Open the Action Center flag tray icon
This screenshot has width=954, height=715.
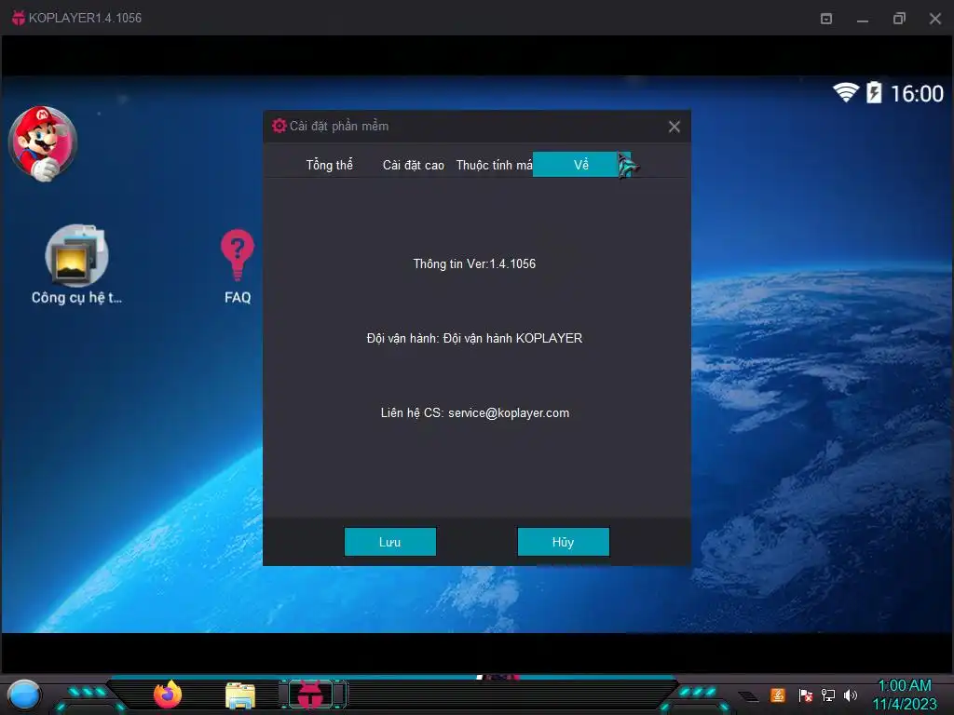click(x=805, y=695)
